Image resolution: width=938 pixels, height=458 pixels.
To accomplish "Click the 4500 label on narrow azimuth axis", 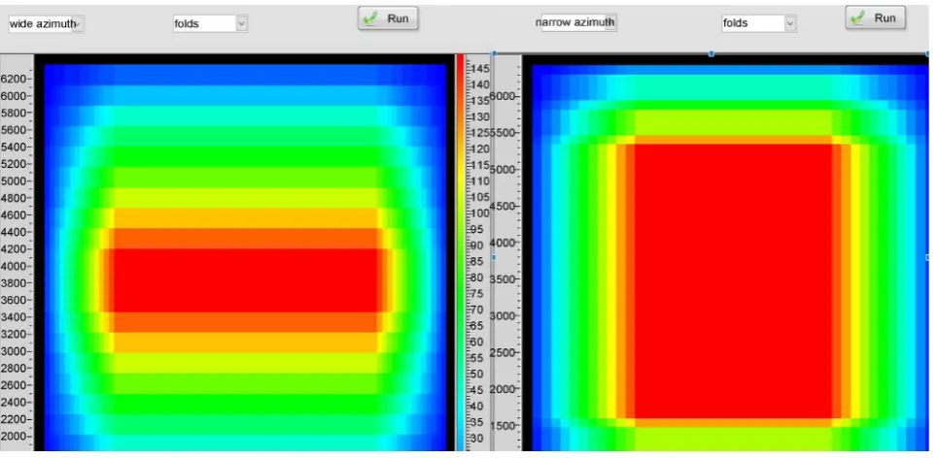I will [x=503, y=206].
